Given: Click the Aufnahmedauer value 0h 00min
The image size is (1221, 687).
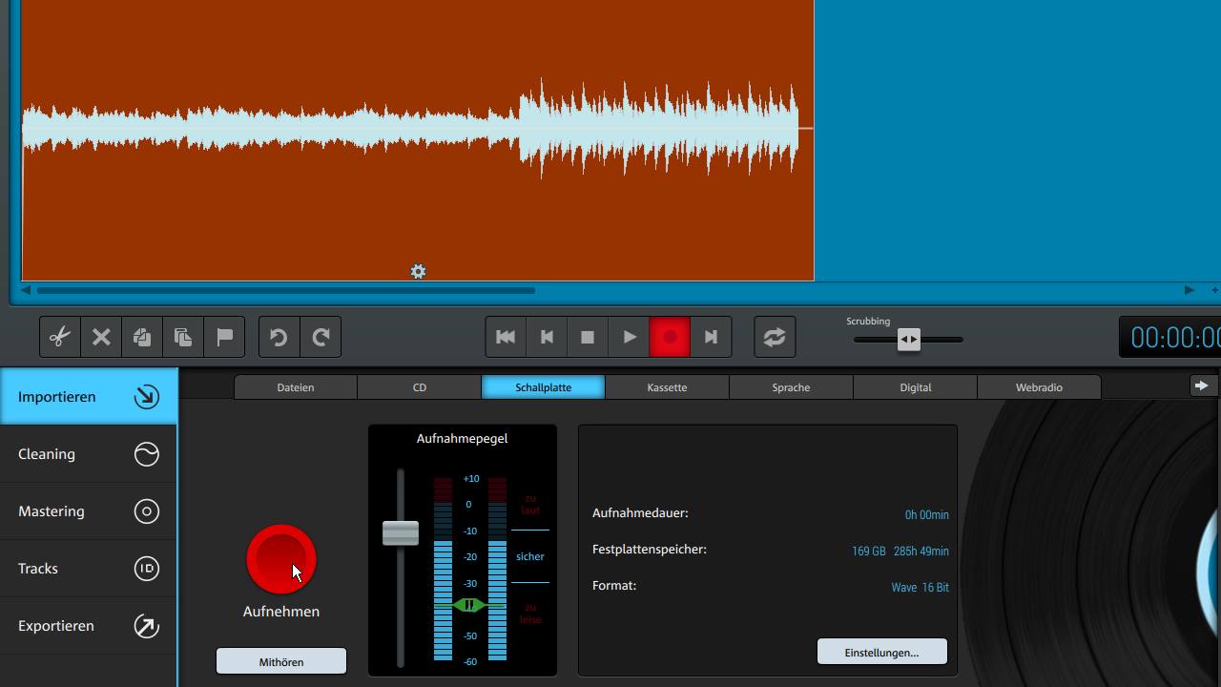Looking at the screenshot, I should pos(926,515).
